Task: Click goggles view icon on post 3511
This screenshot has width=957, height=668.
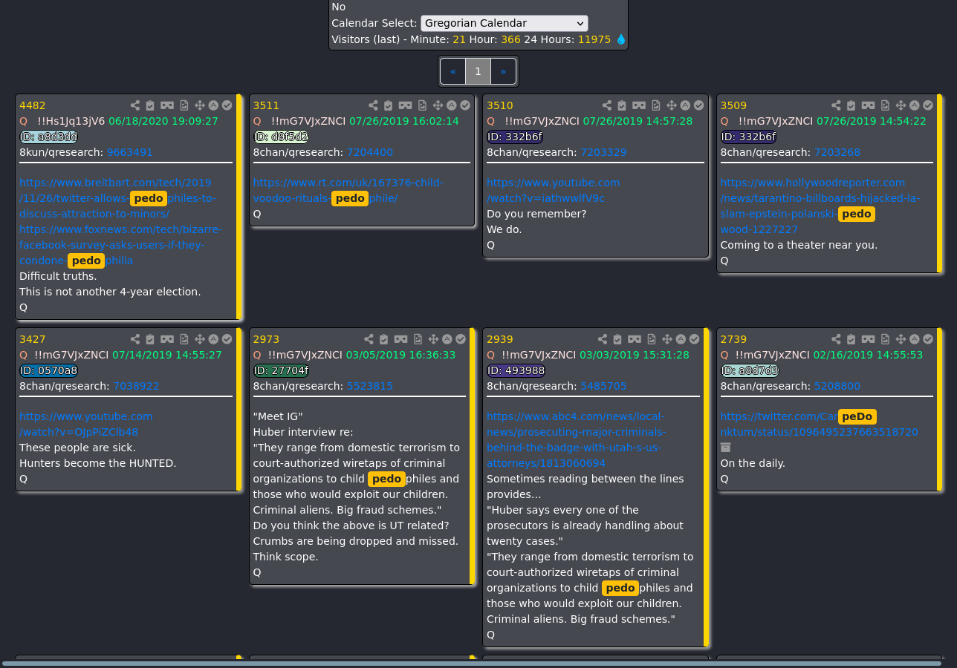Action: point(405,105)
